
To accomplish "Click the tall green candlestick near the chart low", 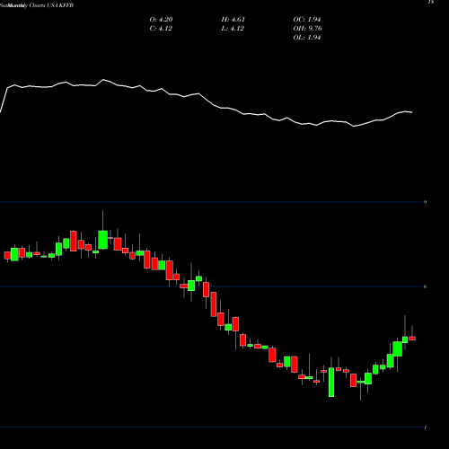I will (331, 382).
